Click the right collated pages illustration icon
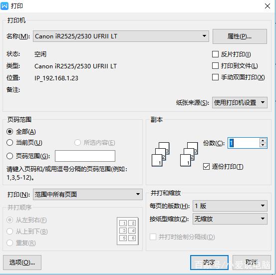This screenshot has width=276, height=275. click(189, 154)
